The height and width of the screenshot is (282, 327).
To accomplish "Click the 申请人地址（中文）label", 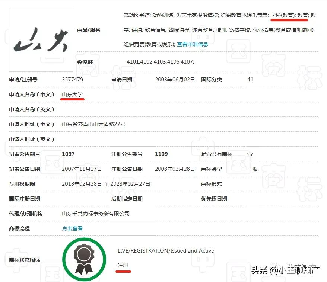I will click(x=32, y=124).
